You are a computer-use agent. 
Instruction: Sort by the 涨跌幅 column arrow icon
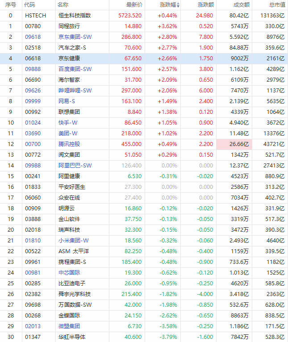(x=178, y=5)
